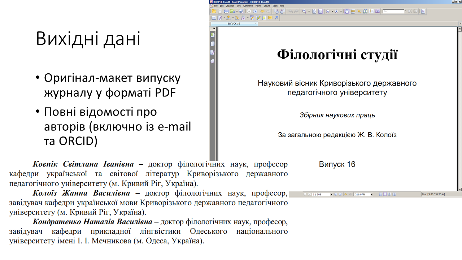Open the Layers panel in sidebar
462x260 pixels.
point(213,61)
